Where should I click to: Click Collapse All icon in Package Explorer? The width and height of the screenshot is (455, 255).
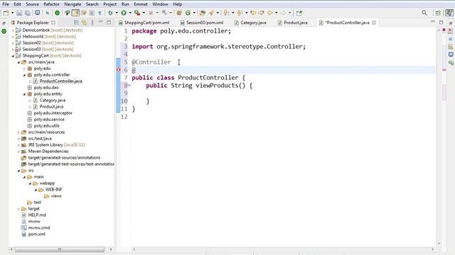76,22
